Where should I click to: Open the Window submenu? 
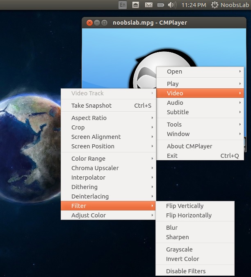pos(200,134)
